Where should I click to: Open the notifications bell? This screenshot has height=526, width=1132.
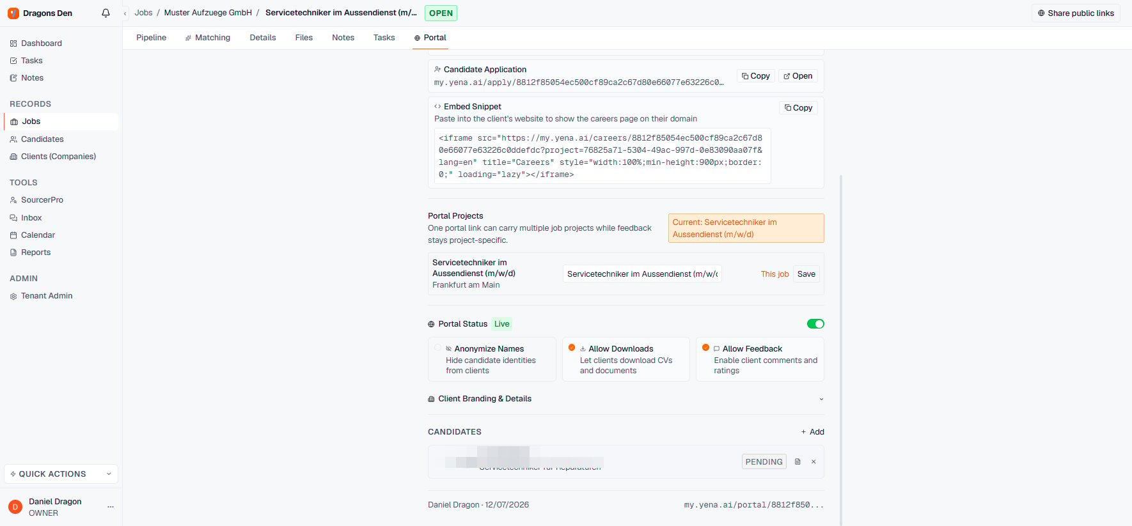point(106,13)
